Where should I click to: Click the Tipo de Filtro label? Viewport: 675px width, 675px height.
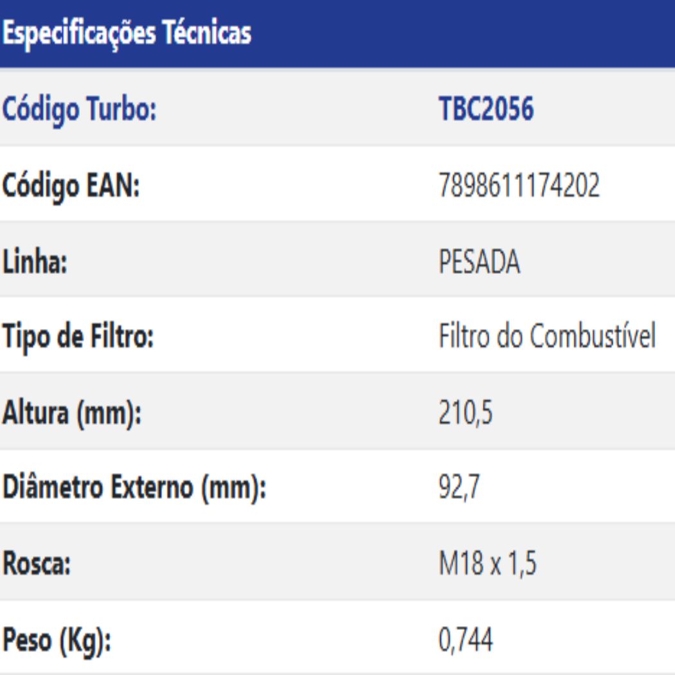click(x=78, y=337)
